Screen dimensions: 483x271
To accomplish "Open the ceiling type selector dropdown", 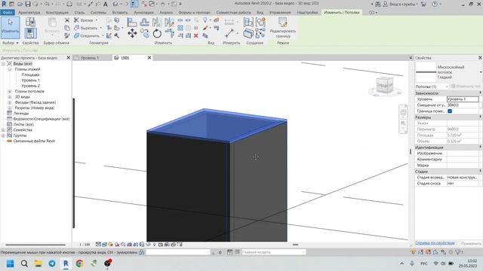I will [x=480, y=72].
